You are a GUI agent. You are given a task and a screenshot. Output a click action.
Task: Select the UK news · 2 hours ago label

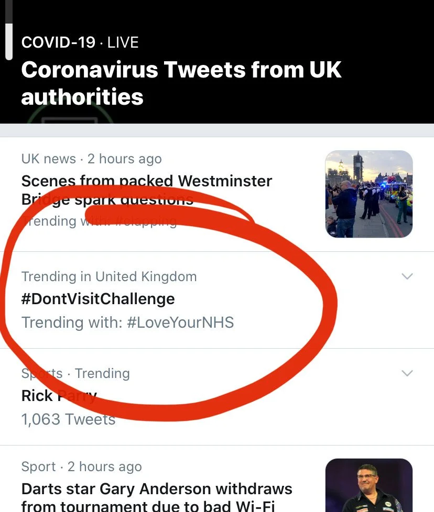(91, 159)
